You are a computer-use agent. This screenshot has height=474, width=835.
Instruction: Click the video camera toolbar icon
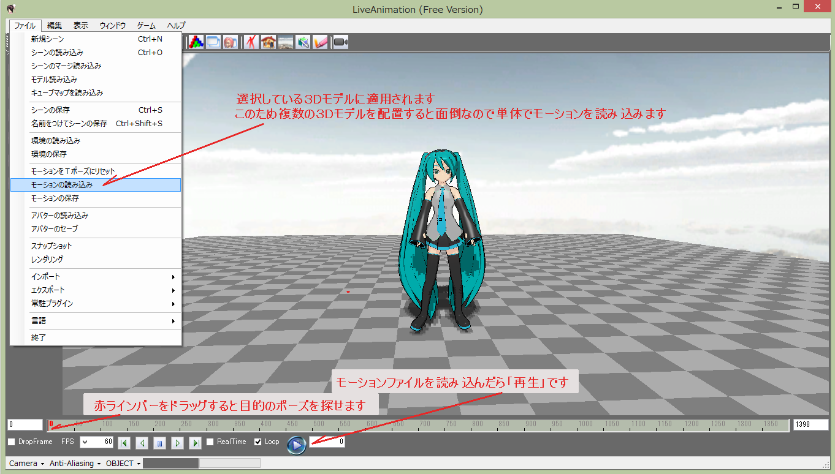coord(341,42)
